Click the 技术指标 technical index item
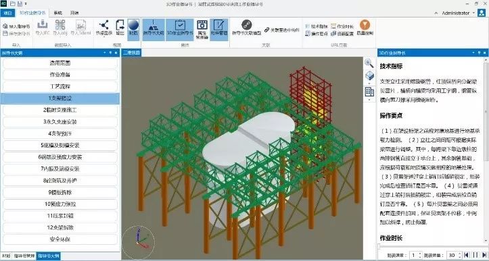Viewport: 489px width, 261px height. click(317, 26)
